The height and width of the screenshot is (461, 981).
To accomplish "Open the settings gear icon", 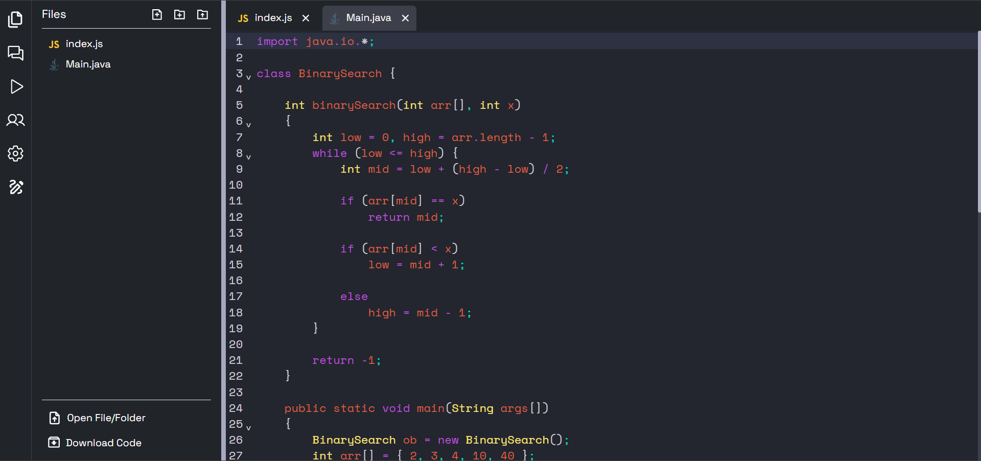I will (15, 153).
